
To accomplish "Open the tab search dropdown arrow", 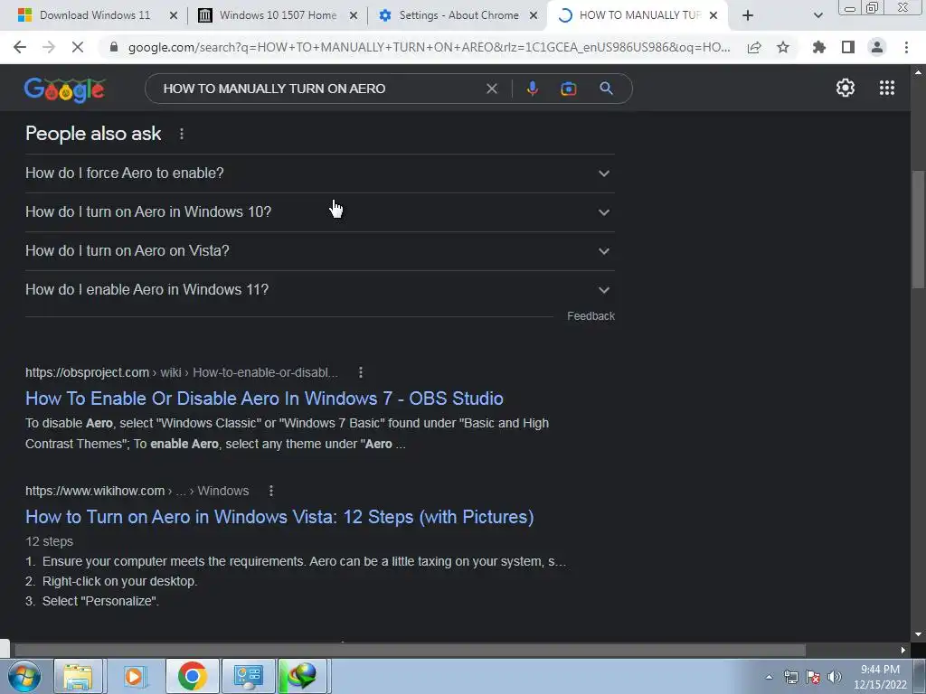I will tap(817, 15).
